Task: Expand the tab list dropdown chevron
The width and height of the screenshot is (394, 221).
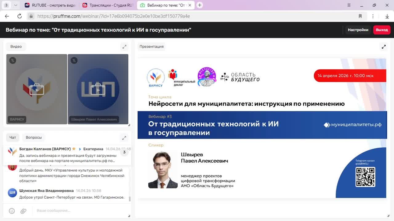Action: tap(16, 5)
